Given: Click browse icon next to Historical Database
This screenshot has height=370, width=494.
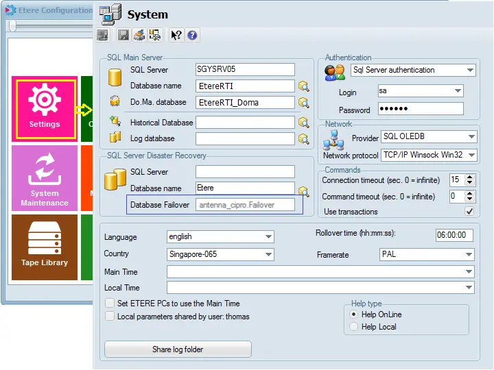Looking at the screenshot, I should (x=304, y=123).
